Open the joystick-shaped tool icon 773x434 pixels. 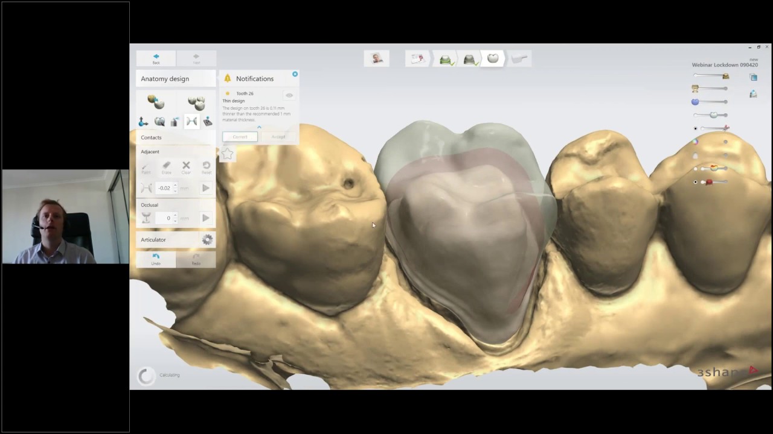[x=208, y=122]
